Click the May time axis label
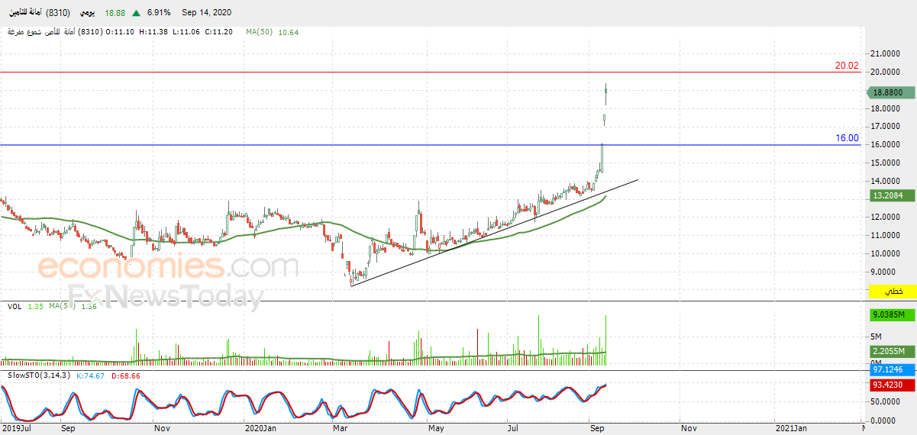The image size is (917, 435). click(x=437, y=429)
